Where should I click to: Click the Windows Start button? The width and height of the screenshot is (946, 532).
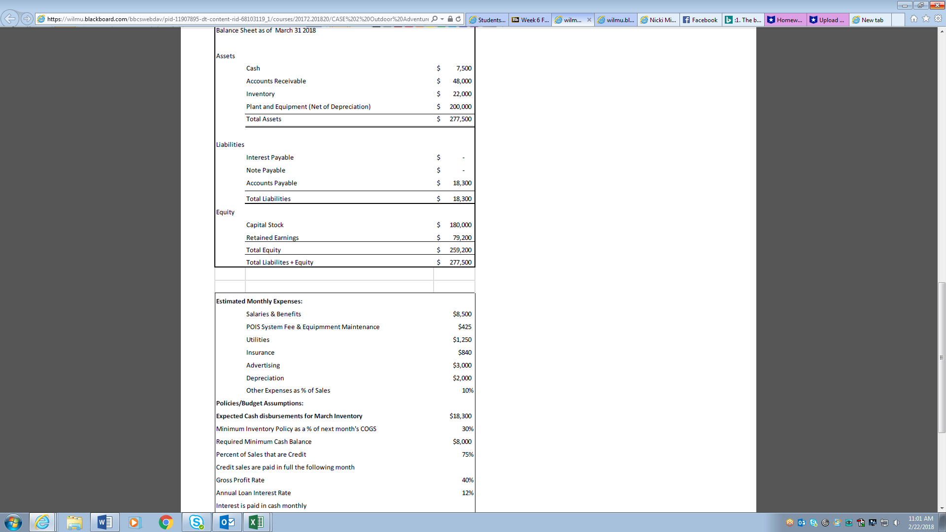point(13,522)
